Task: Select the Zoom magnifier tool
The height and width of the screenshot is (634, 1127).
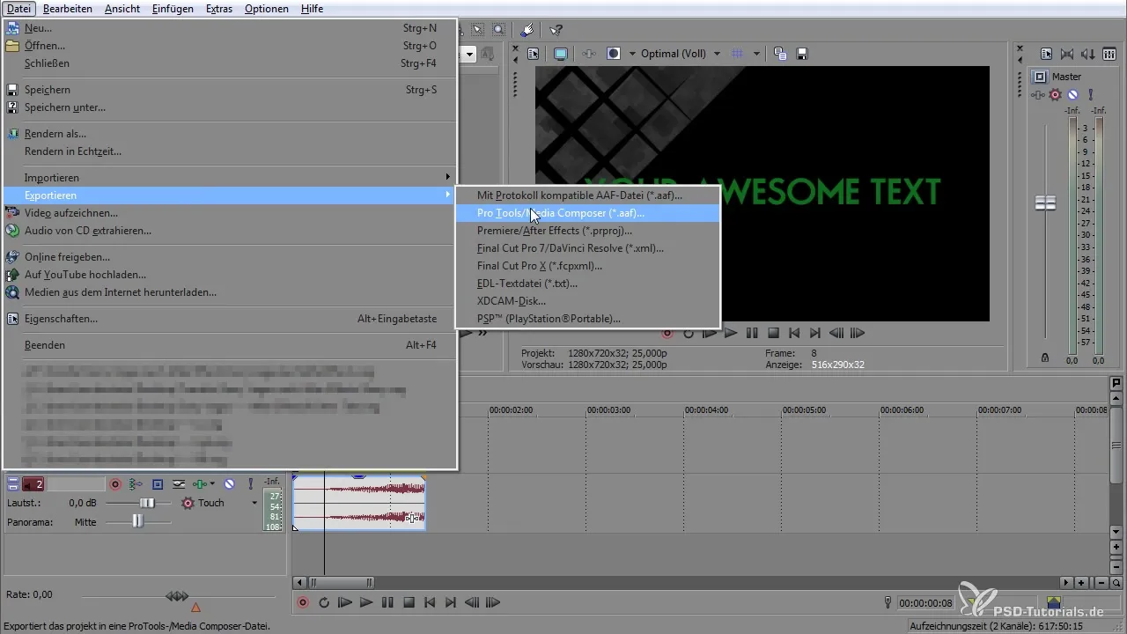Action: tap(498, 29)
